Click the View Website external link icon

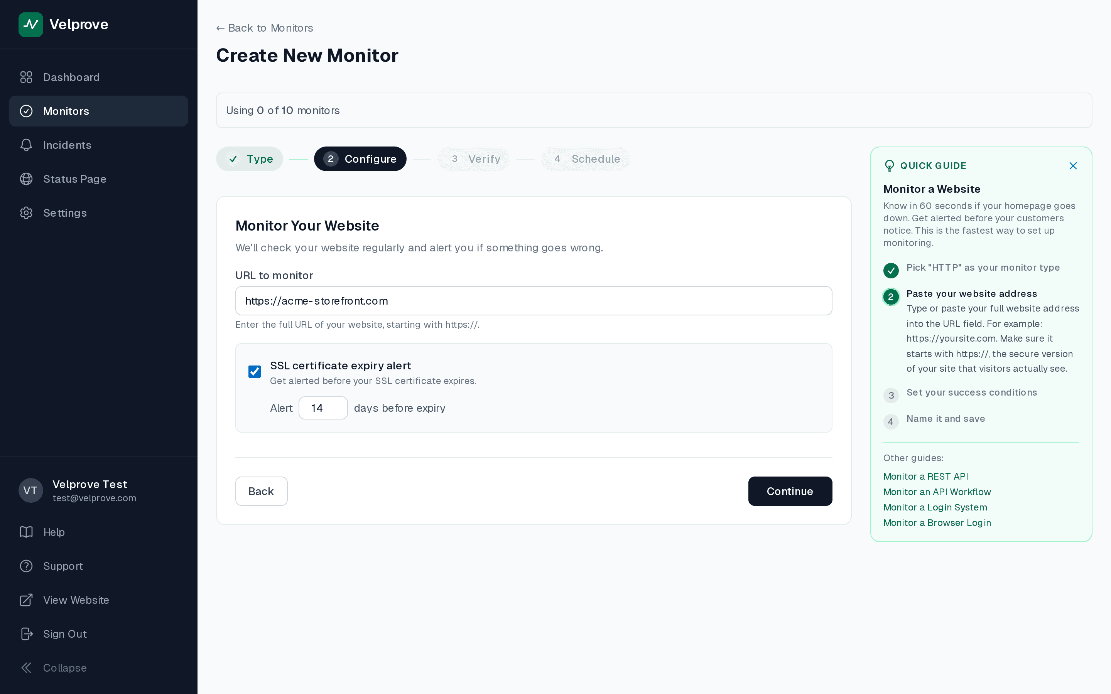26,600
